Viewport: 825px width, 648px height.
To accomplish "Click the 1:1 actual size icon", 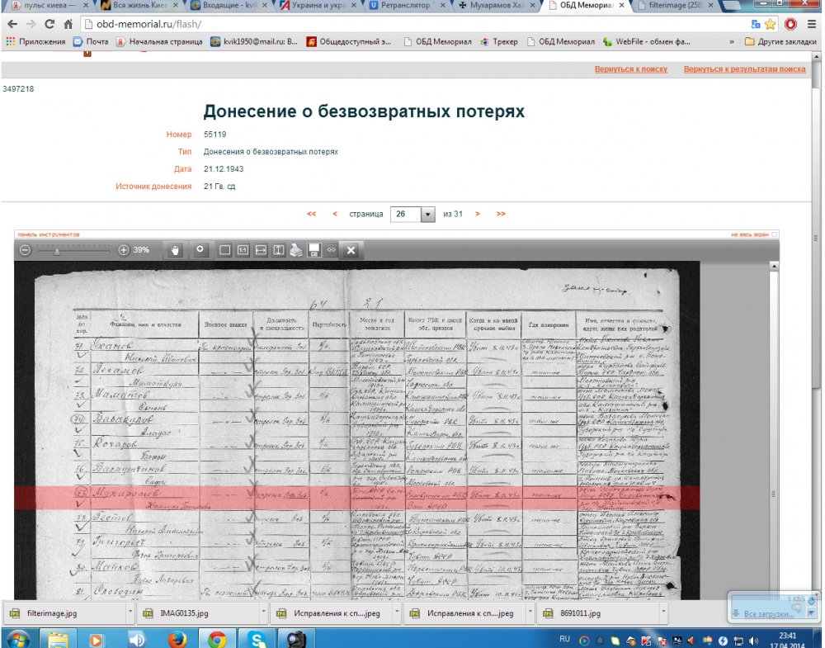I will pos(243,250).
